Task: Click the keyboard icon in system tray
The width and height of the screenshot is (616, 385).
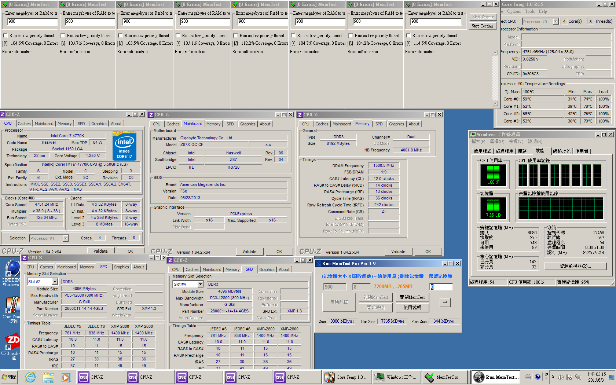Action: click(x=528, y=377)
